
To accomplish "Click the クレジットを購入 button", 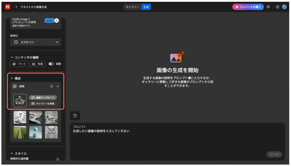I will pyautogui.click(x=248, y=7).
